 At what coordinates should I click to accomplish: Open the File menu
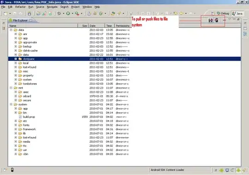[x=3, y=7]
